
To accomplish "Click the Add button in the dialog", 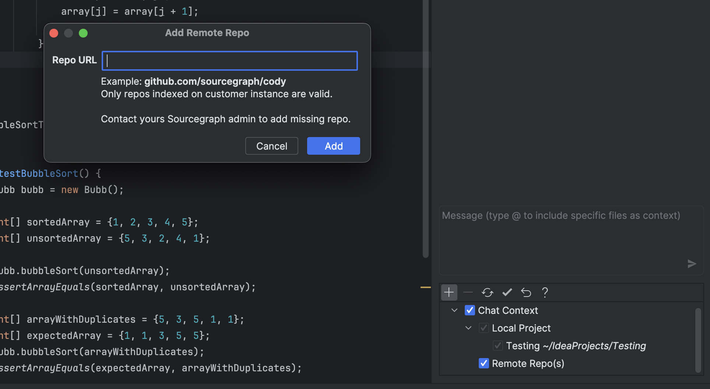I will tap(334, 146).
